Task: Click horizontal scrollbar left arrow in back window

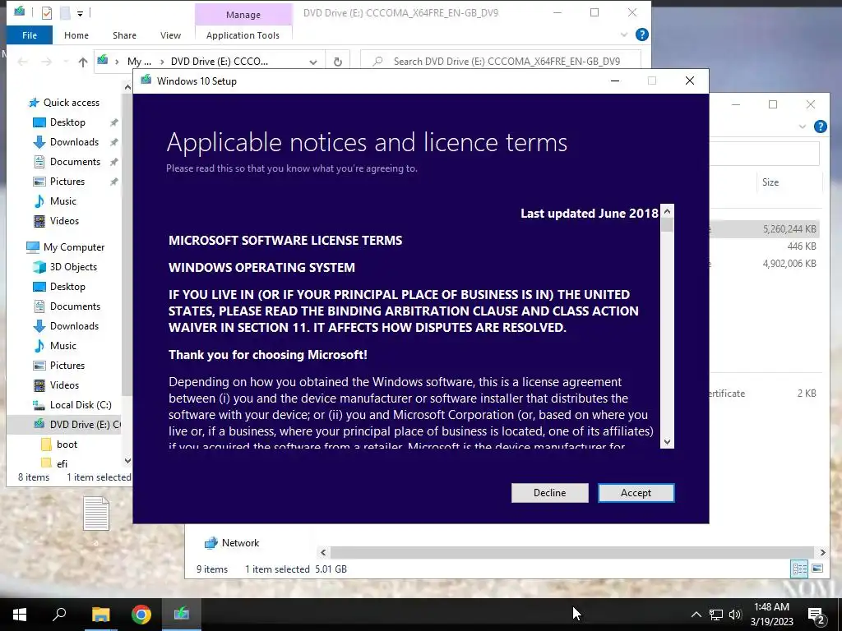Action: (323, 552)
